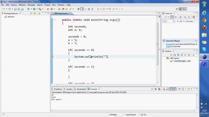Click the All filter link in Task List

pos(181,21)
